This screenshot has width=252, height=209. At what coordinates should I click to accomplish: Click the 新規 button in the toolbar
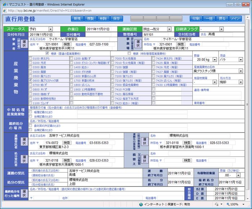click(77, 18)
